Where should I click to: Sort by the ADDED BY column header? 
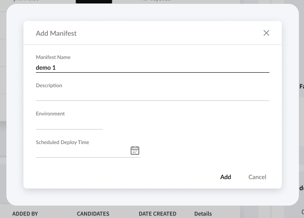click(25, 214)
